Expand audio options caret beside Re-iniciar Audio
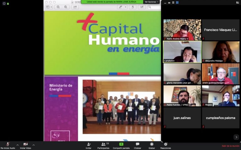The height and width of the screenshot is (150, 241). click(x=18, y=145)
